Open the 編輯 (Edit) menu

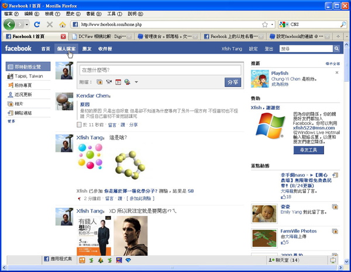[x=32, y=14]
